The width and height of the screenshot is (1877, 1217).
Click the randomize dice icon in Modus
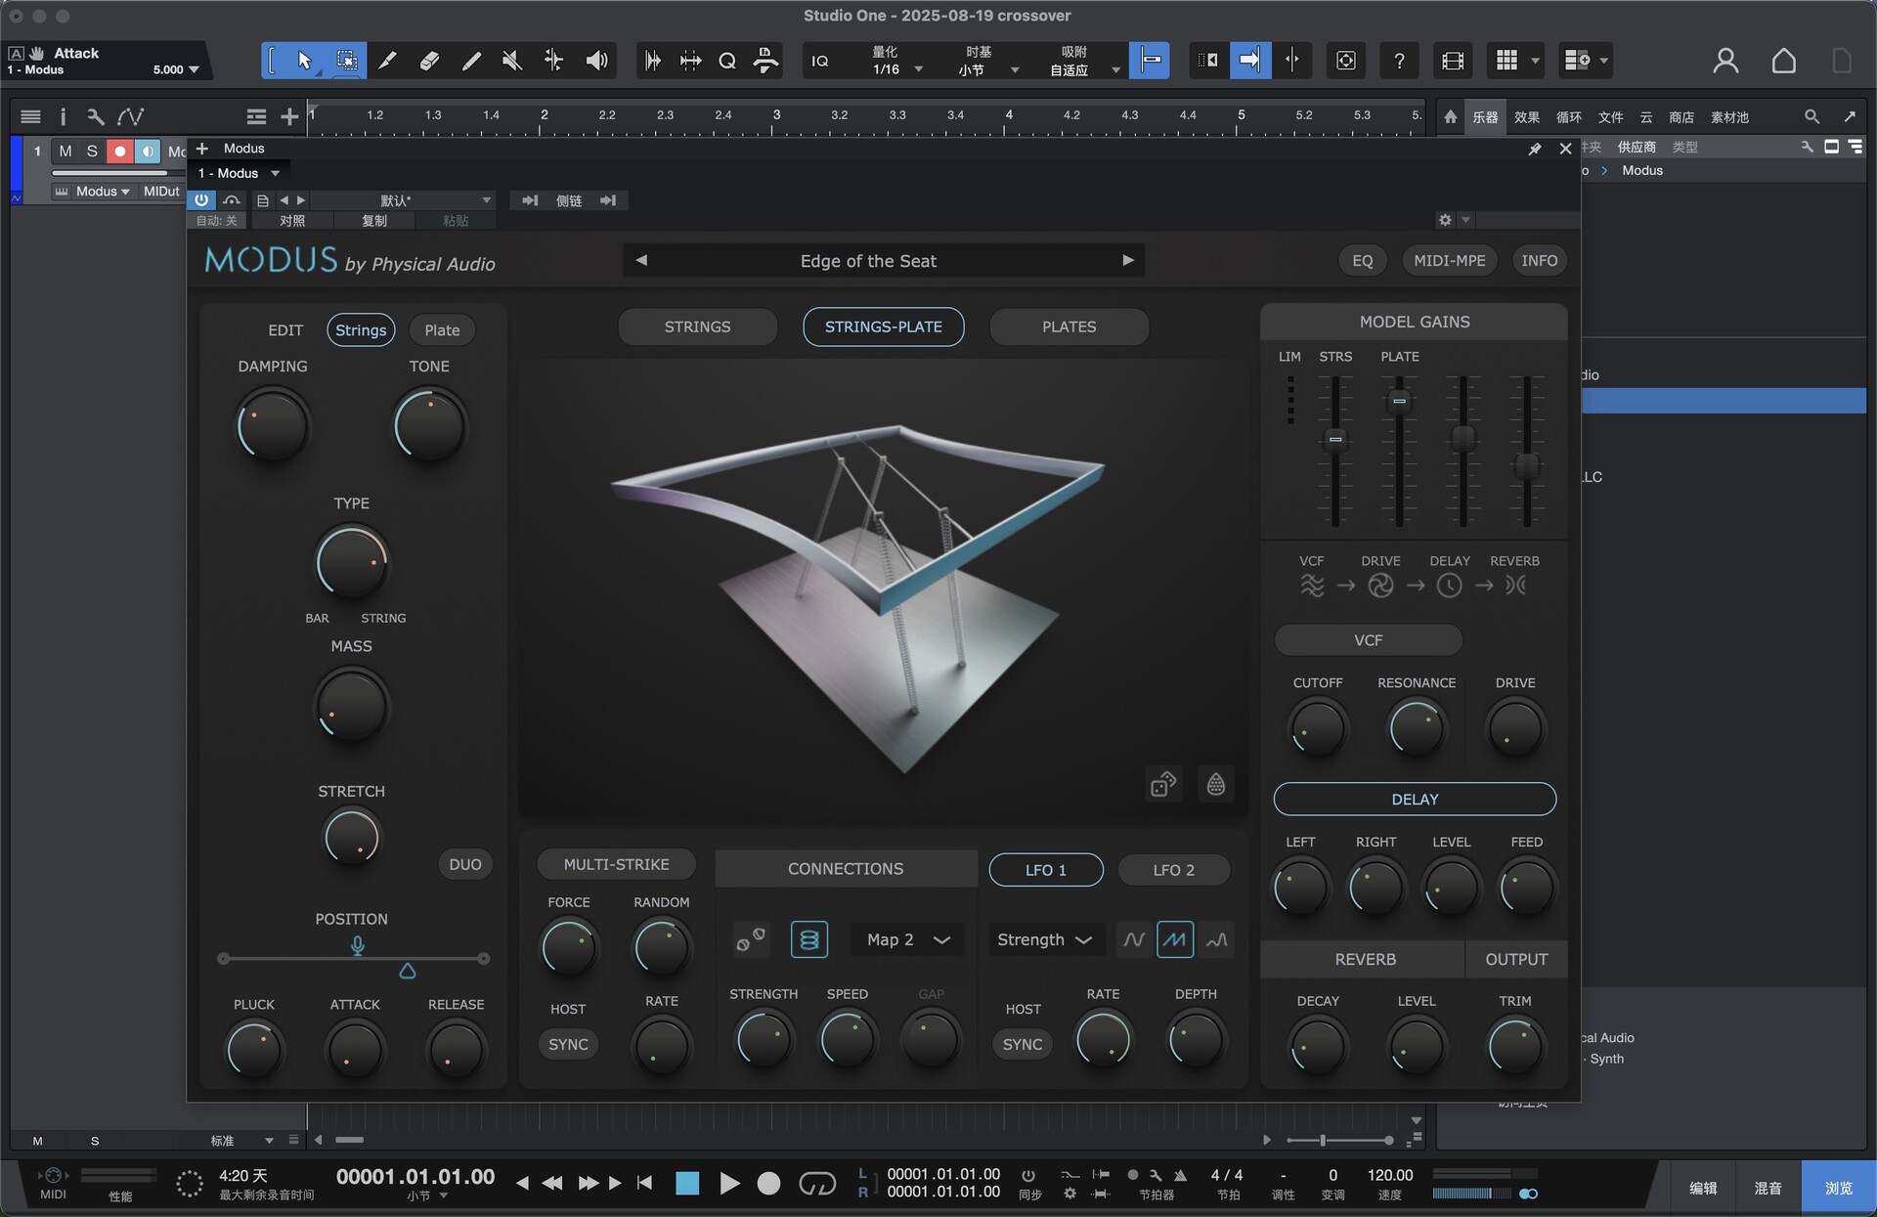click(x=1163, y=784)
